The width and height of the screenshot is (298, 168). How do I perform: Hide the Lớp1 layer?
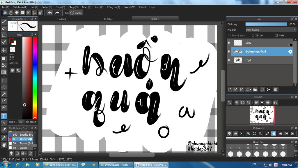[x=229, y=60]
